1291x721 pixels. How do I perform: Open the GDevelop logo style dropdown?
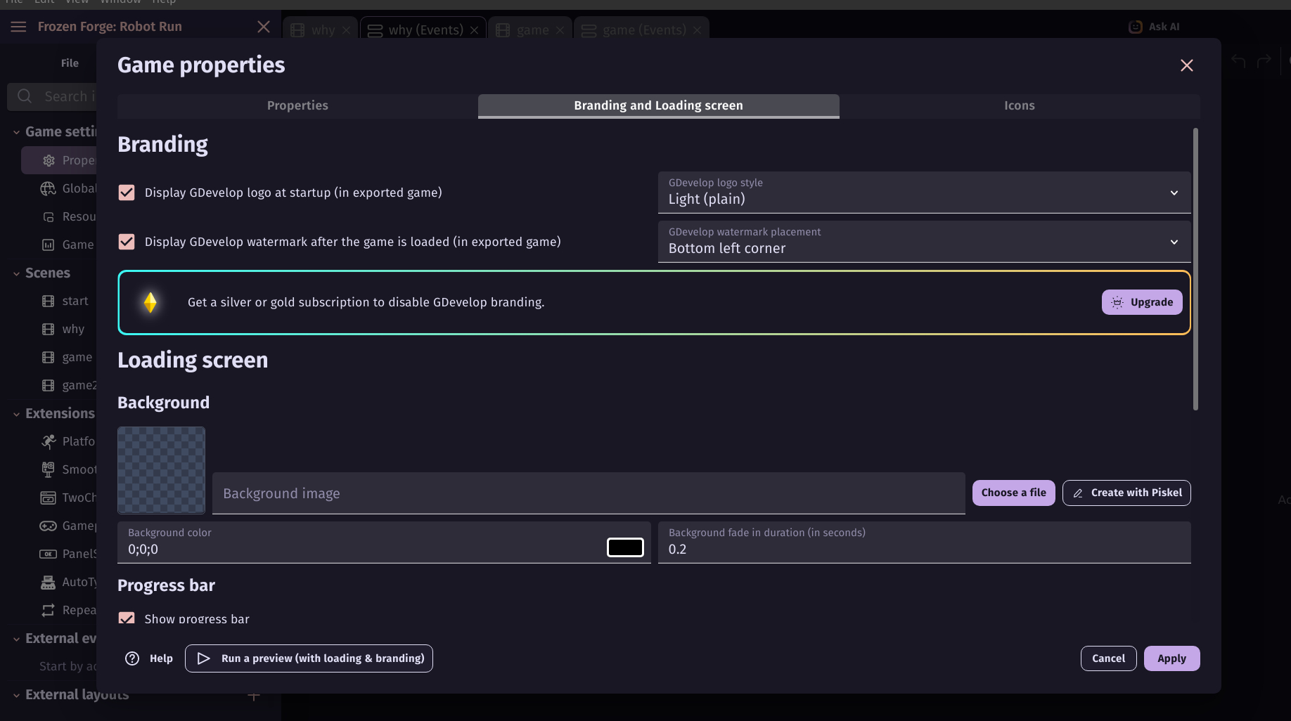pyautogui.click(x=924, y=193)
